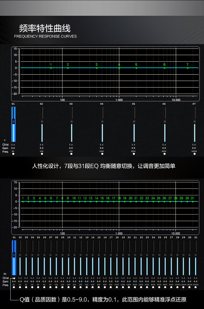
Task: Click node 6 on the 7-band curve
Action: click(165, 68)
